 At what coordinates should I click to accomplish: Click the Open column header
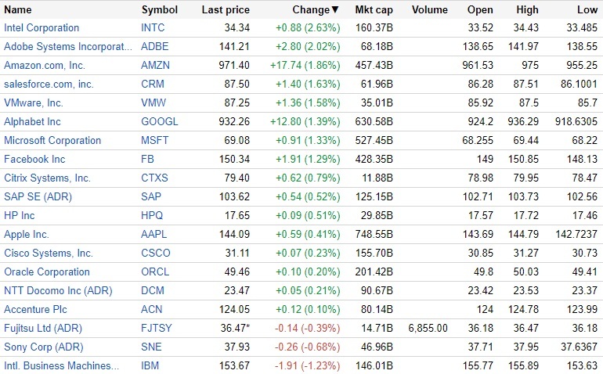pyautogui.click(x=480, y=10)
